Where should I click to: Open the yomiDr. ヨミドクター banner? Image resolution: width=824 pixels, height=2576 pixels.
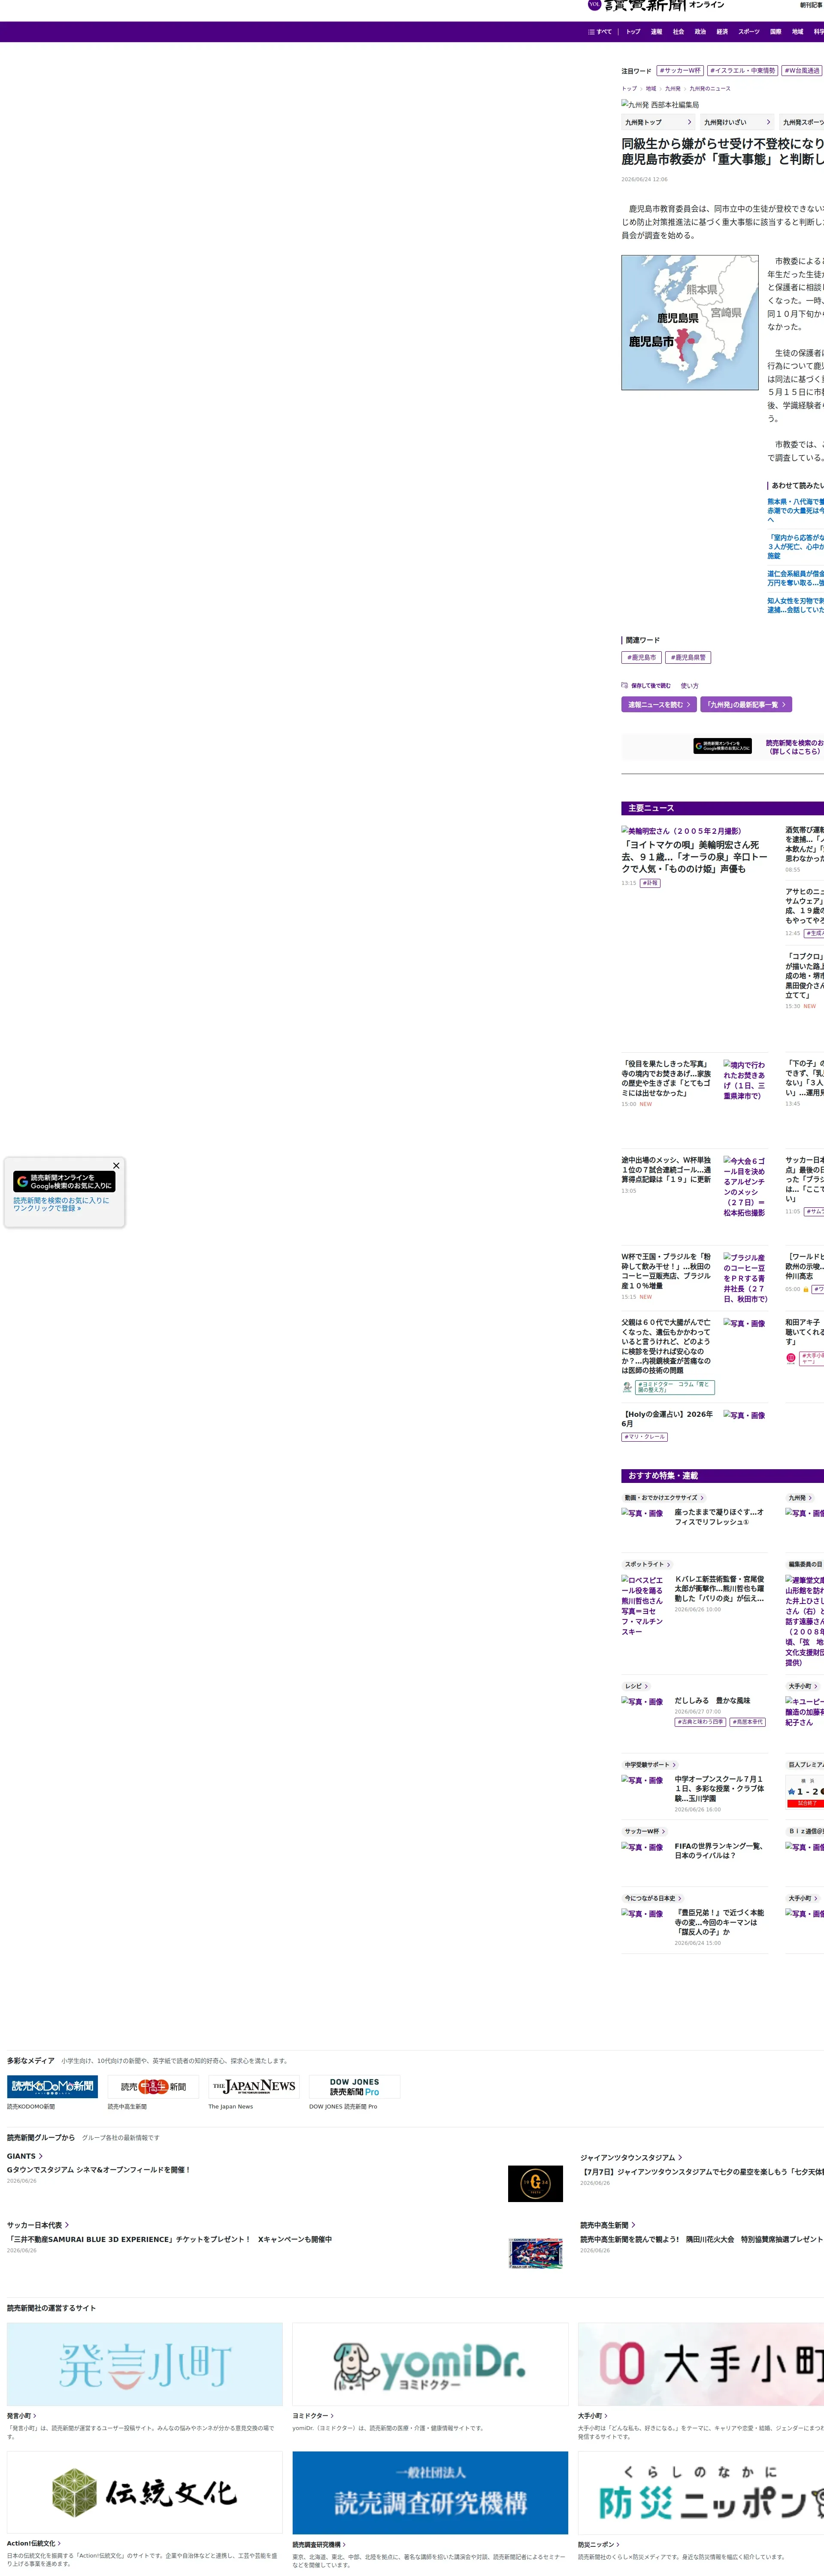pyautogui.click(x=430, y=2364)
